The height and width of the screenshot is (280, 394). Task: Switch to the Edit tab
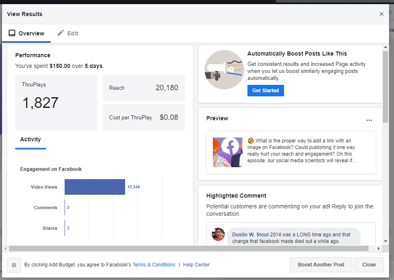pyautogui.click(x=68, y=33)
